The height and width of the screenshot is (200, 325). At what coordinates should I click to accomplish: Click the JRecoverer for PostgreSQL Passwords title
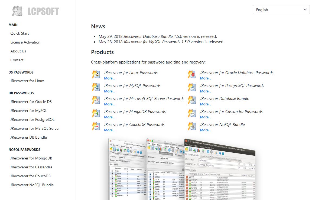point(232,86)
